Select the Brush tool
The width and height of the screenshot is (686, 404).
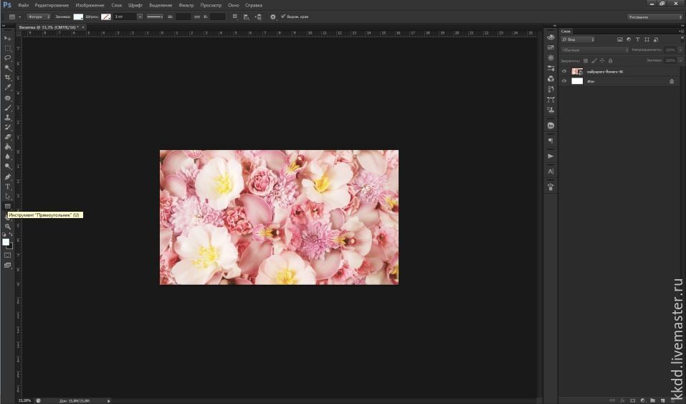pyautogui.click(x=8, y=108)
